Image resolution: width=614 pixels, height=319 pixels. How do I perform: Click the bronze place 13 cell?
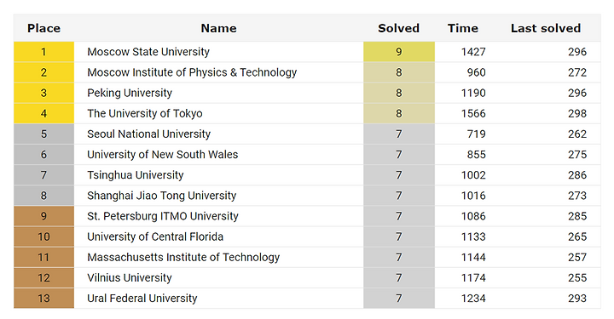pos(43,299)
